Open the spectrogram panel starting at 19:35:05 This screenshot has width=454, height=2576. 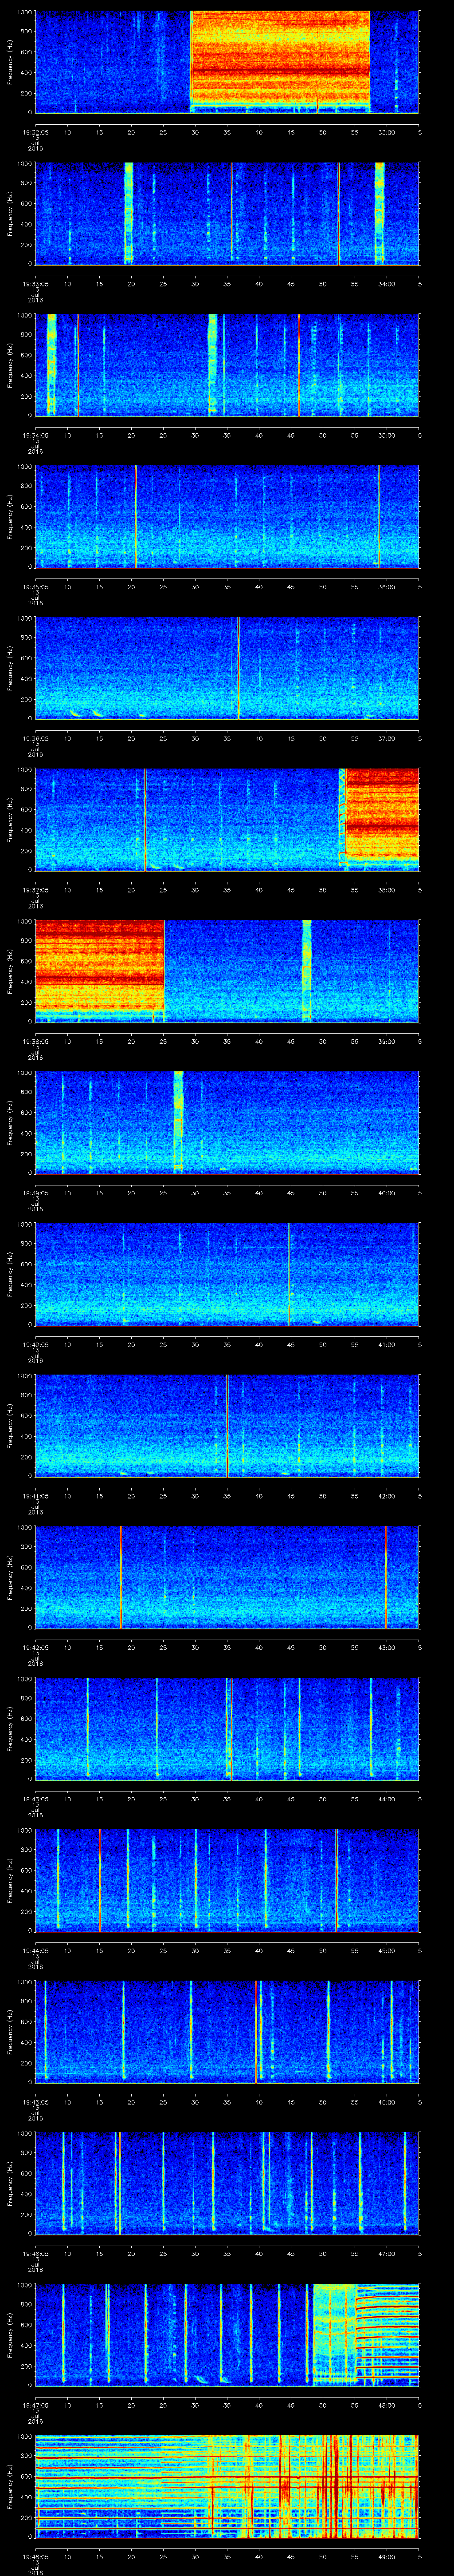[x=227, y=517]
